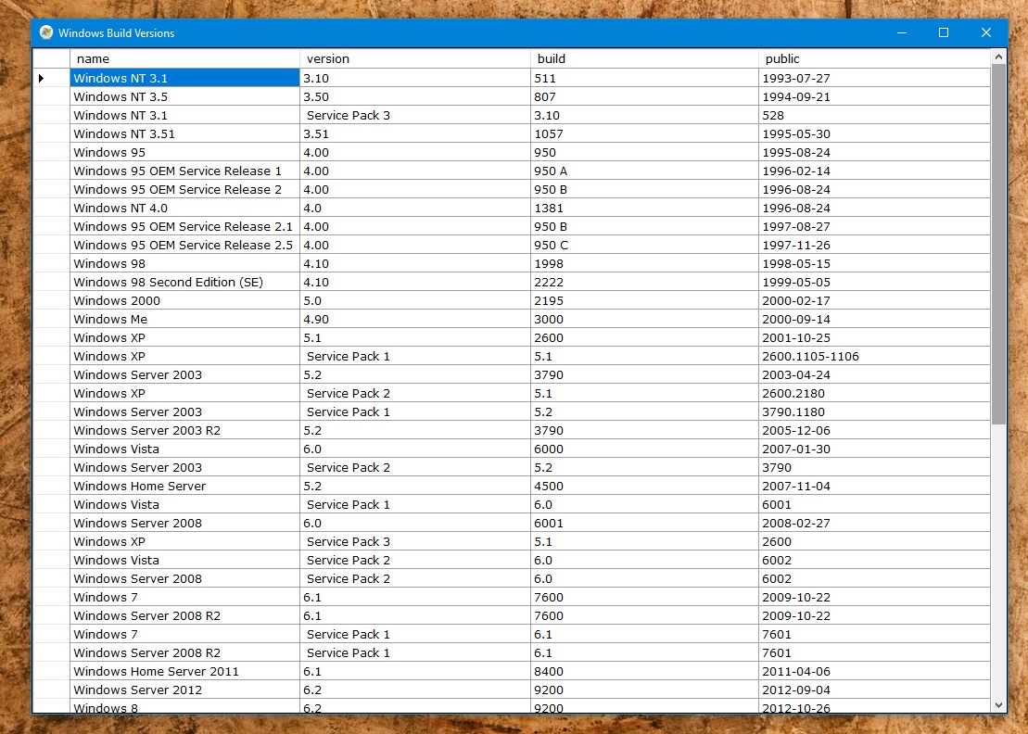Minimize the Windows Build Versions window
The image size is (1028, 734).
[901, 32]
